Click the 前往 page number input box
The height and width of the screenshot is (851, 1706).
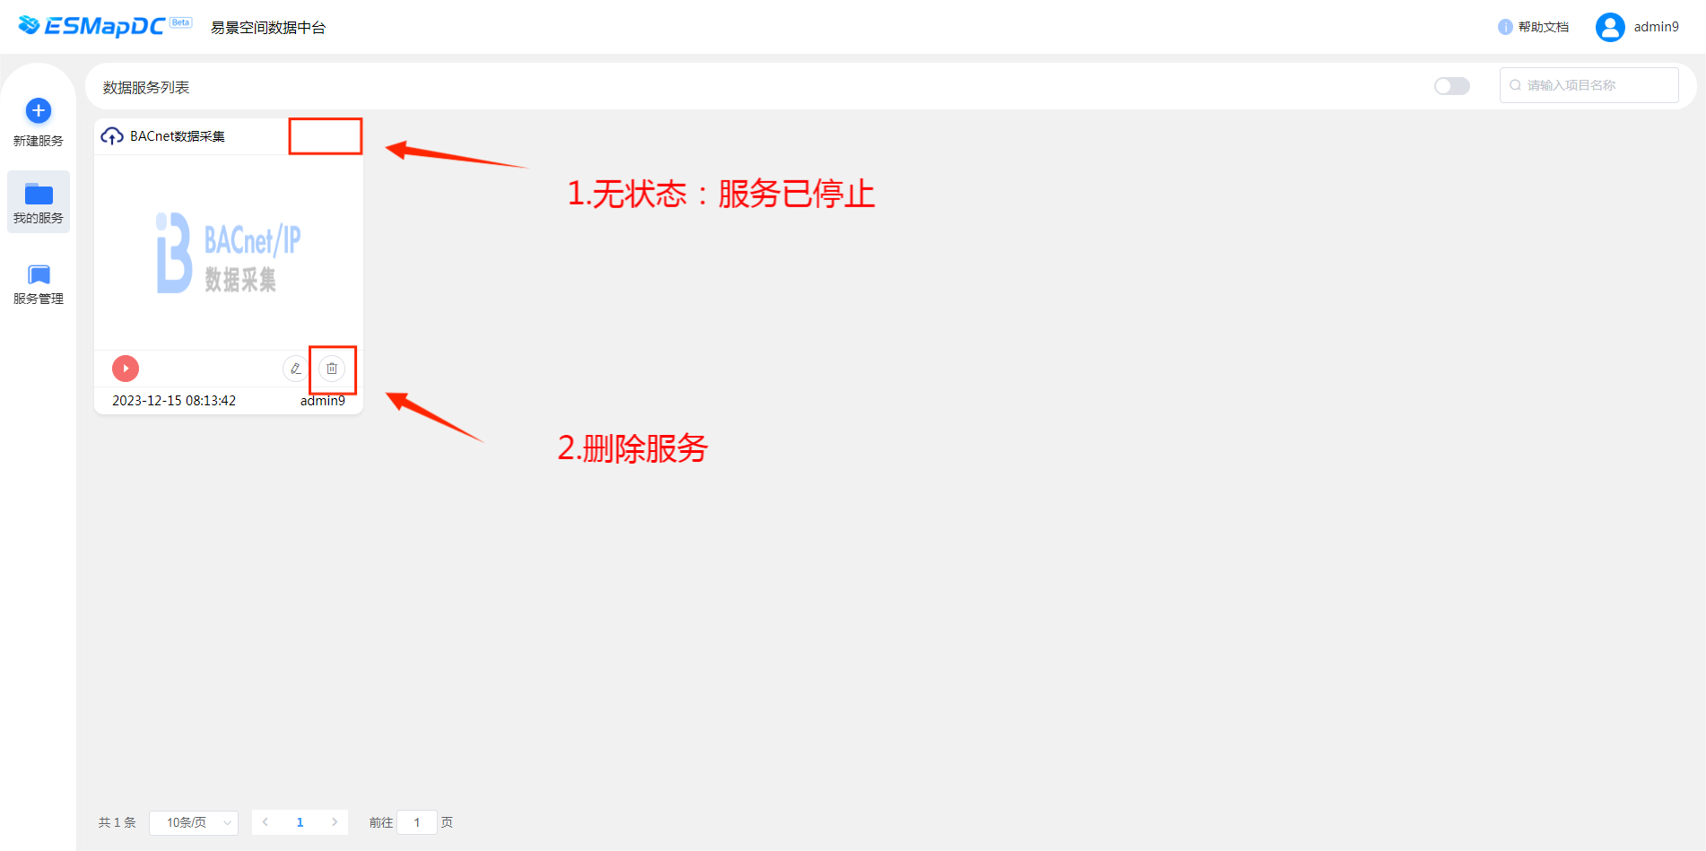[417, 822]
